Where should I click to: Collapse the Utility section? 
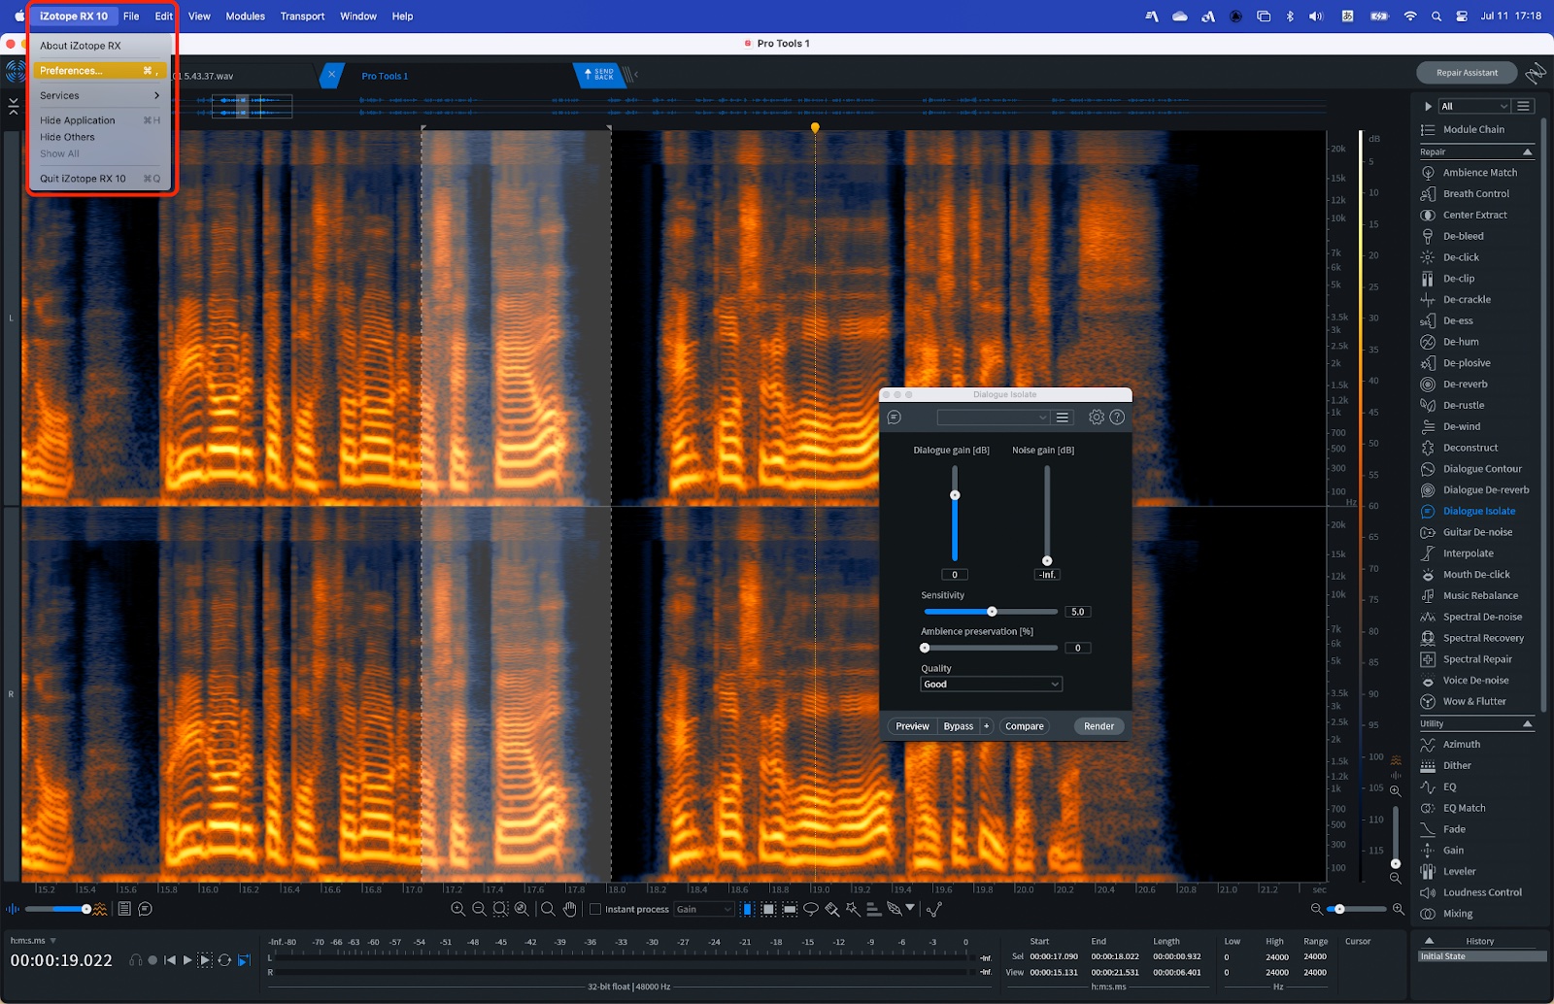(1527, 724)
